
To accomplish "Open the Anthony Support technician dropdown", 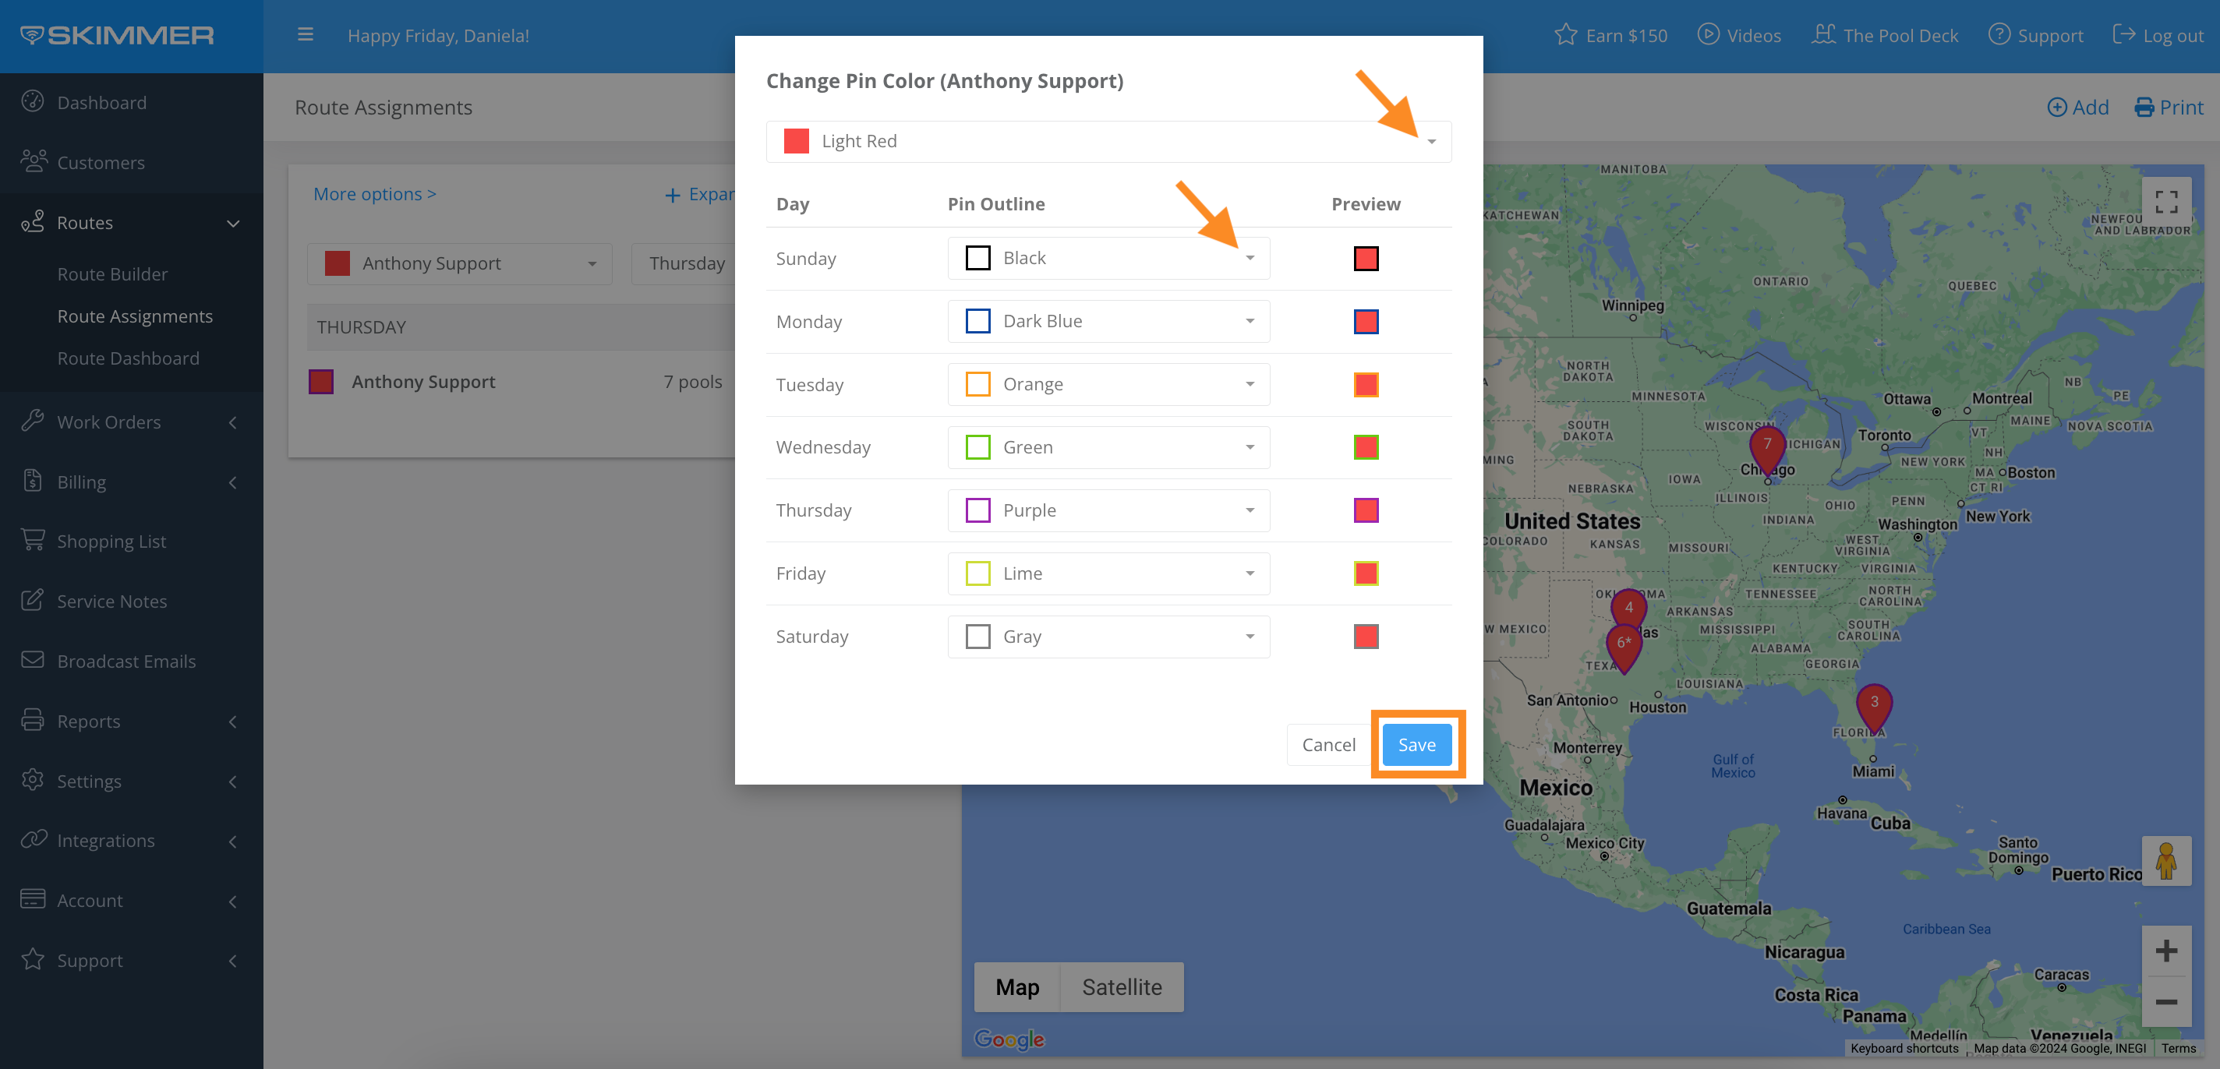I will (459, 263).
